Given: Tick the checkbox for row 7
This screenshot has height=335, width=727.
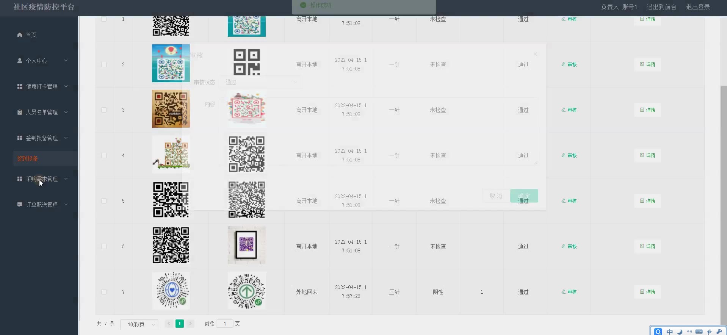Looking at the screenshot, I should tap(104, 292).
